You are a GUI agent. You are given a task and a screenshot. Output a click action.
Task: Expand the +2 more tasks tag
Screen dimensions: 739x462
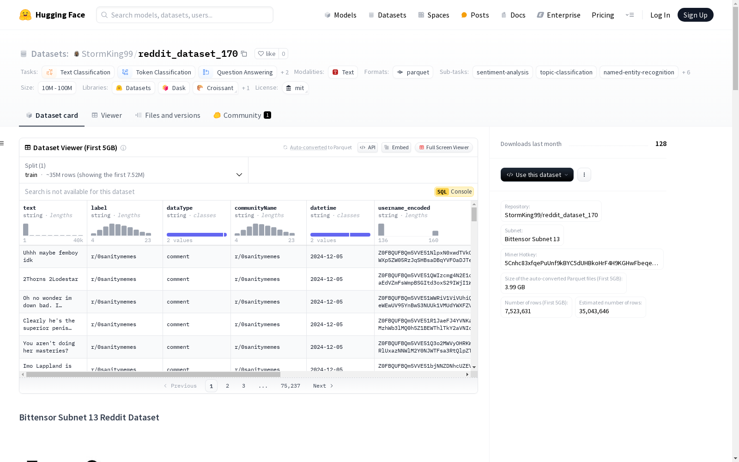(285, 73)
